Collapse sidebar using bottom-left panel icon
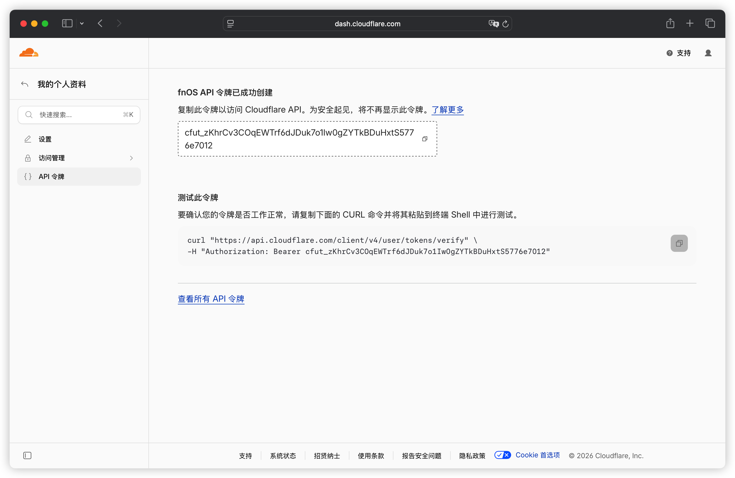This screenshot has height=478, width=735. pyautogui.click(x=27, y=455)
